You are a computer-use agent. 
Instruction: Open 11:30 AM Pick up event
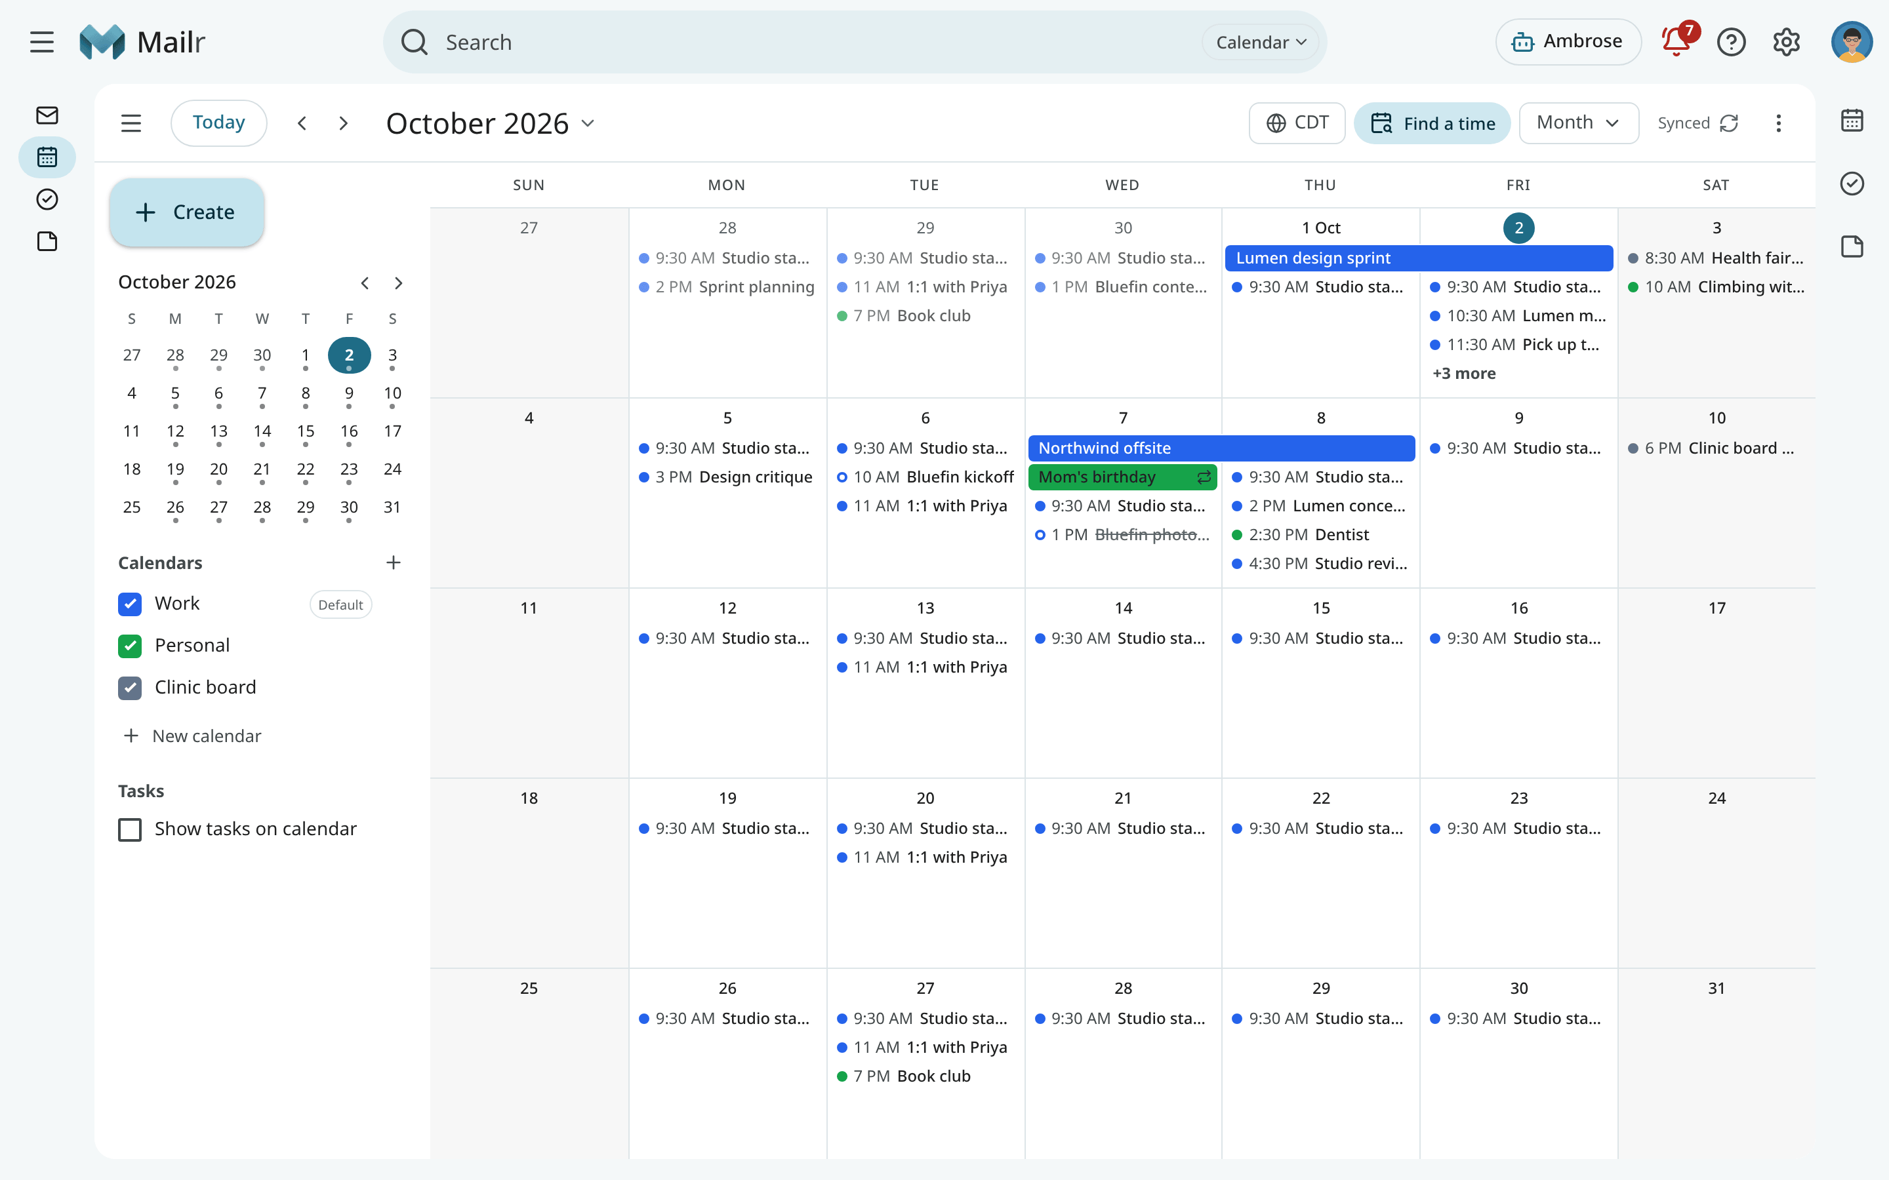pyautogui.click(x=1518, y=345)
